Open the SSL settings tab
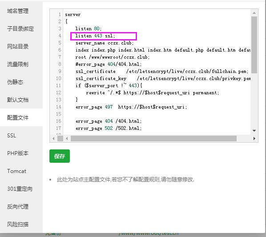The height and width of the screenshot is (237, 266). point(12,136)
